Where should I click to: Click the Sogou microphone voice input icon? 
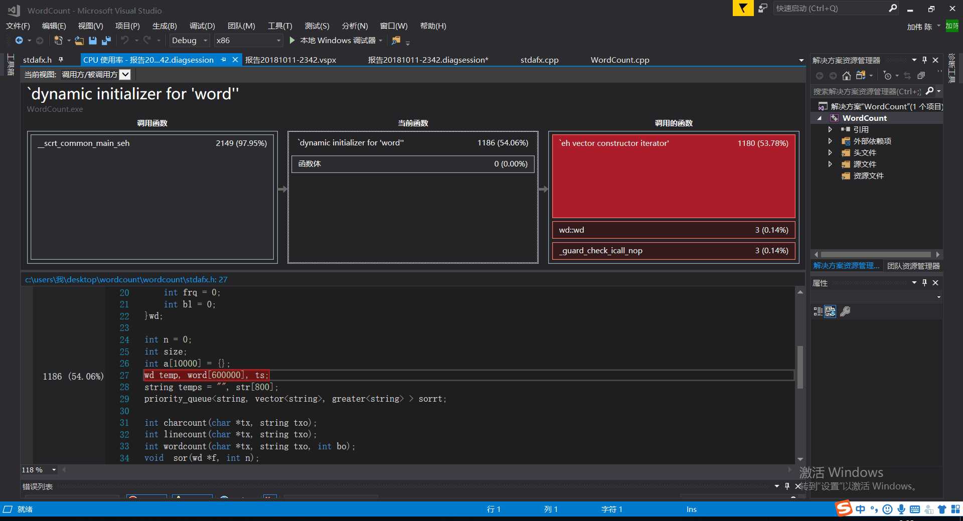coord(901,509)
